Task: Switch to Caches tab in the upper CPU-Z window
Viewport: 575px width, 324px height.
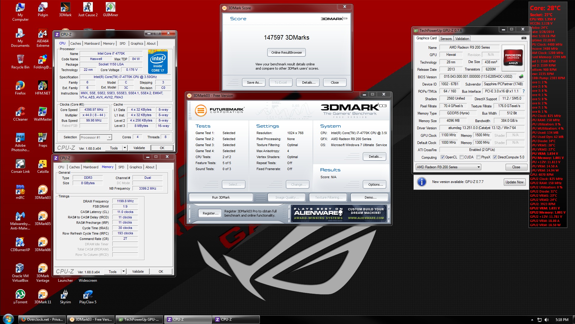Action: click(x=75, y=43)
